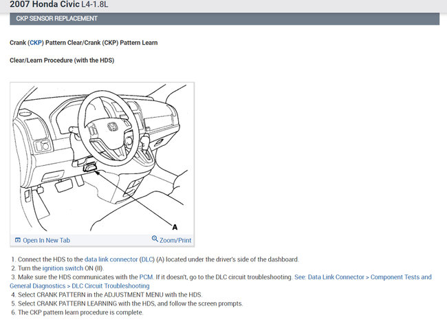Click the magnifier Zoom/Print icon
The width and height of the screenshot is (447, 322).
155,239
